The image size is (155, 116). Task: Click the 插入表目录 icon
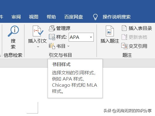[x=124, y=28]
